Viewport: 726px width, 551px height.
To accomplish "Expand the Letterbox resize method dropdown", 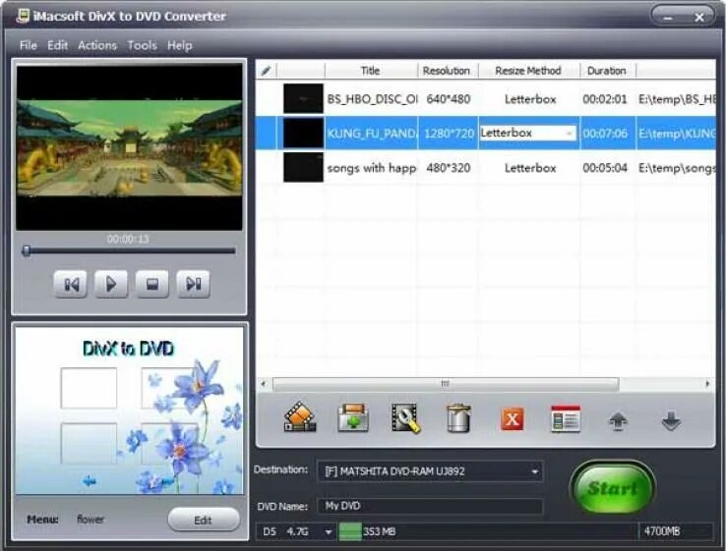I will point(569,134).
